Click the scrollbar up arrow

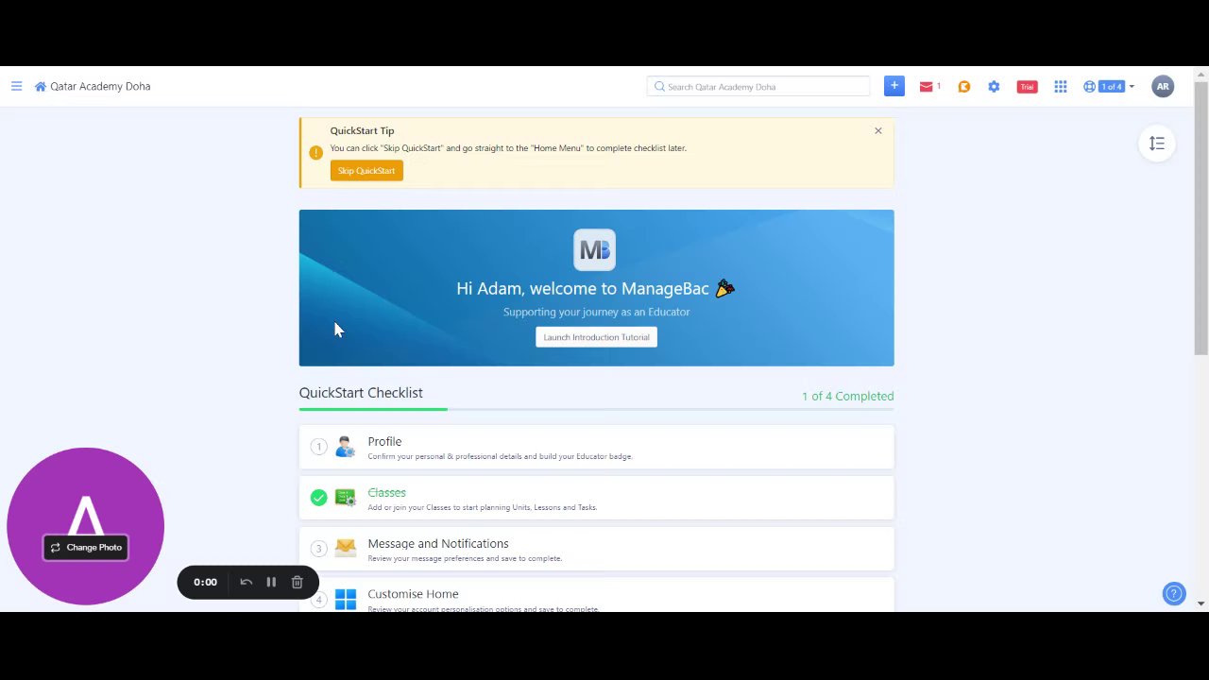pos(1201,74)
